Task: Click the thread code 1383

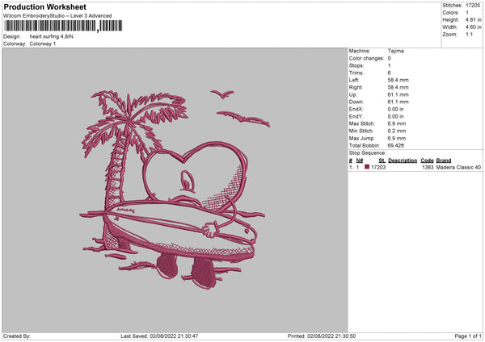Action: point(427,167)
